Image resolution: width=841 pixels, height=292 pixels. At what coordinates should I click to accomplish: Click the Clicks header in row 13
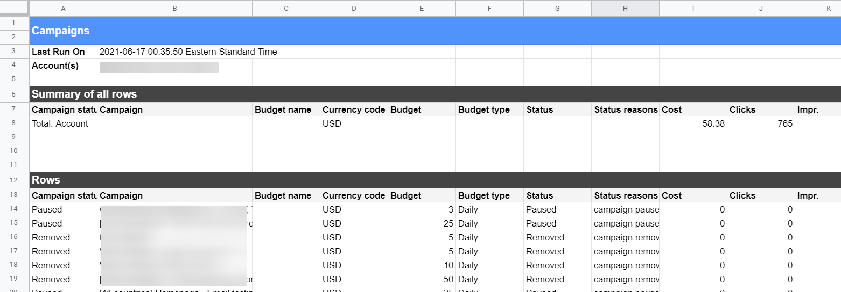coord(761,195)
